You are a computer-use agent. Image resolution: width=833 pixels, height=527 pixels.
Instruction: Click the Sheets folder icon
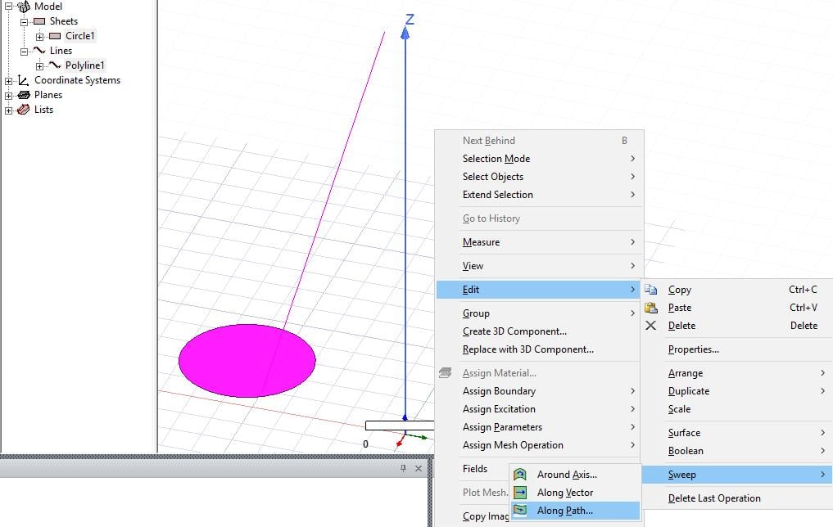pos(39,21)
